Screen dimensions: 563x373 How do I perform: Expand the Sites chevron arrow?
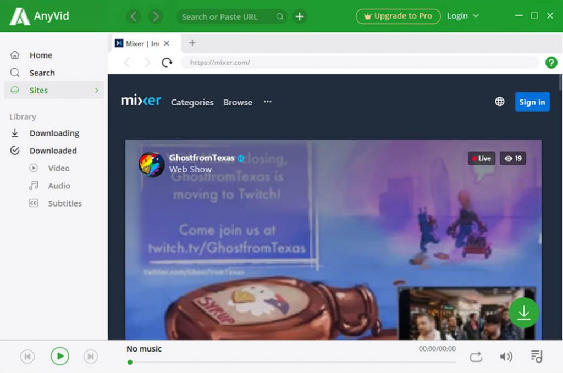(x=97, y=91)
